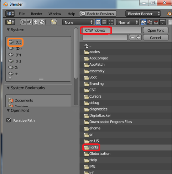Open the Info editor type selector

click(x=10, y=14)
